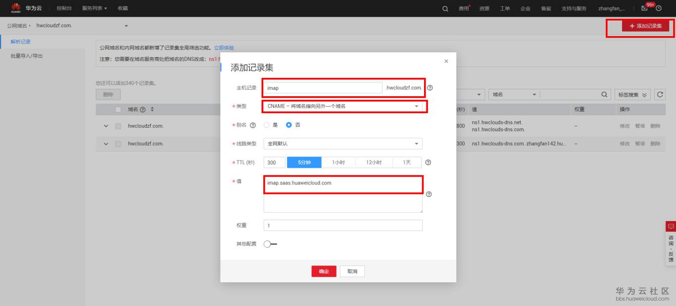Viewport: 676px width, 306px height.
Task: Click 删除 in the second record row
Action: point(655,144)
